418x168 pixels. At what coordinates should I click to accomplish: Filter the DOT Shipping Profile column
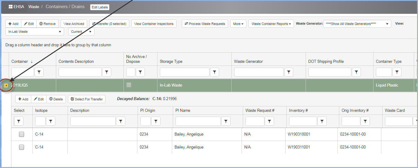click(x=356, y=72)
